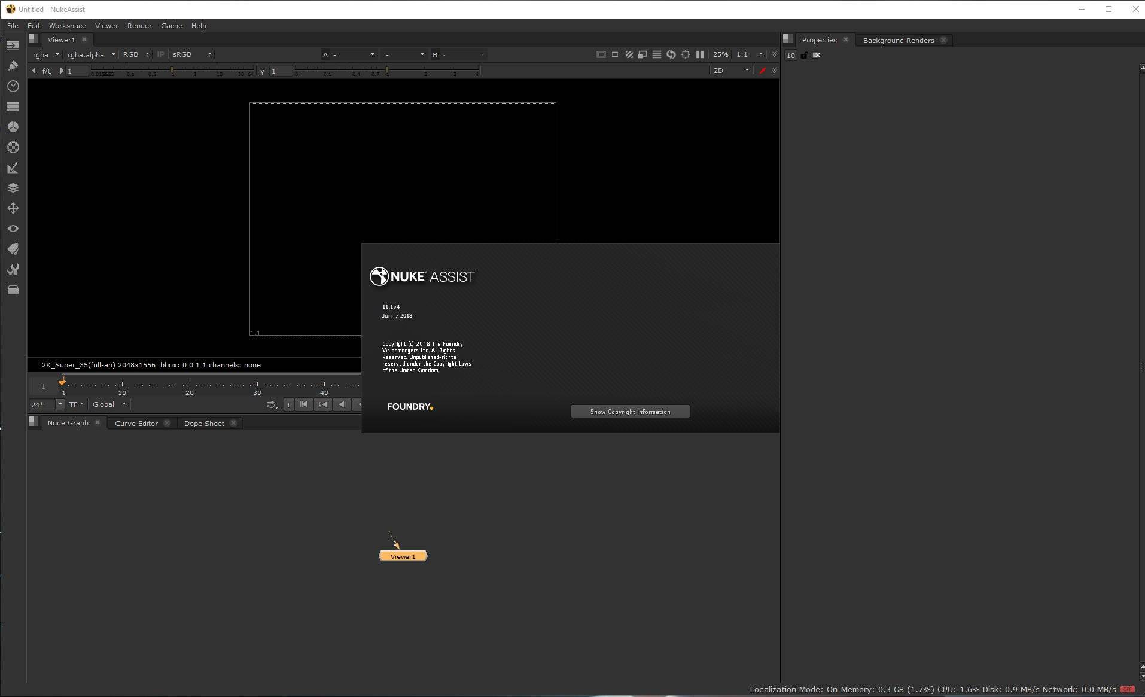Screen dimensions: 1145x697
Task: Open the 24 fps dropdown arrow
Action: pos(60,405)
